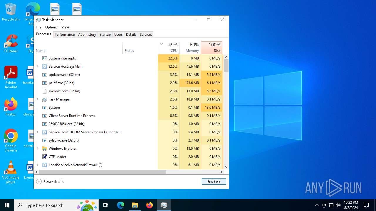
Task: Open Adobe Acrobat desktop shortcut
Action: point(11,77)
